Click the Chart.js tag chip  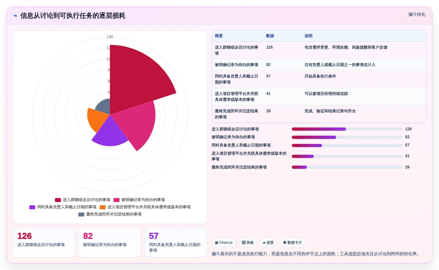(224, 242)
